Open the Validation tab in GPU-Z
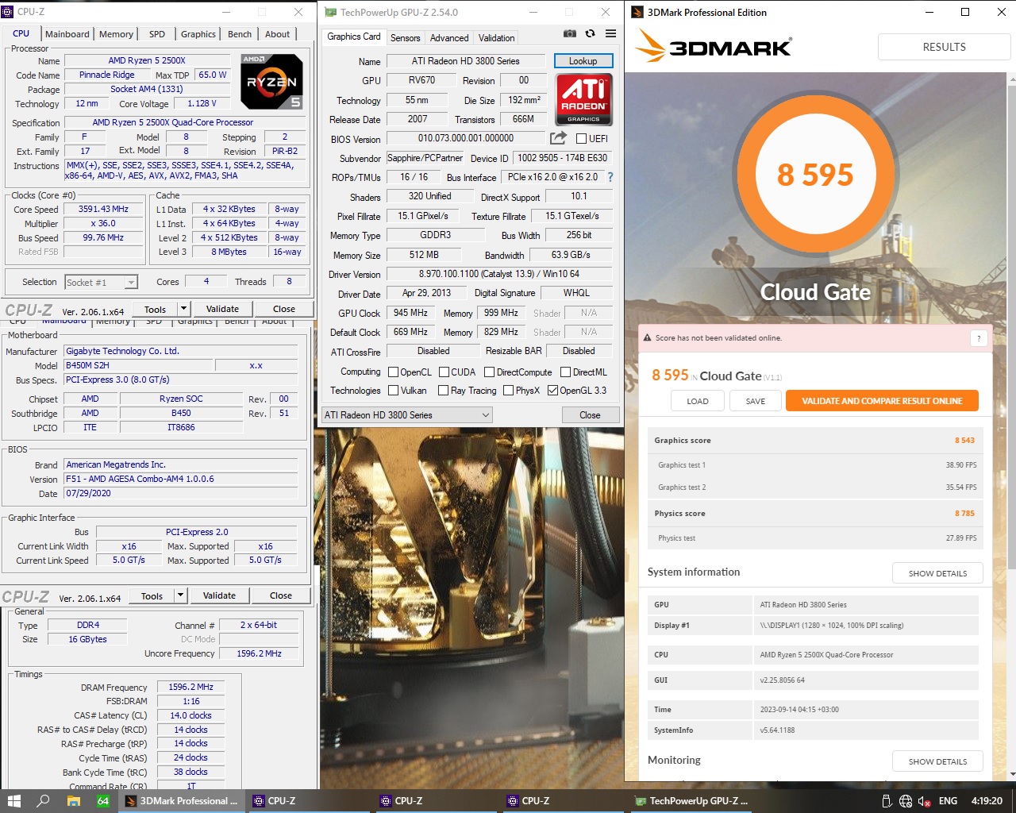Image resolution: width=1016 pixels, height=813 pixels. pyautogui.click(x=496, y=37)
